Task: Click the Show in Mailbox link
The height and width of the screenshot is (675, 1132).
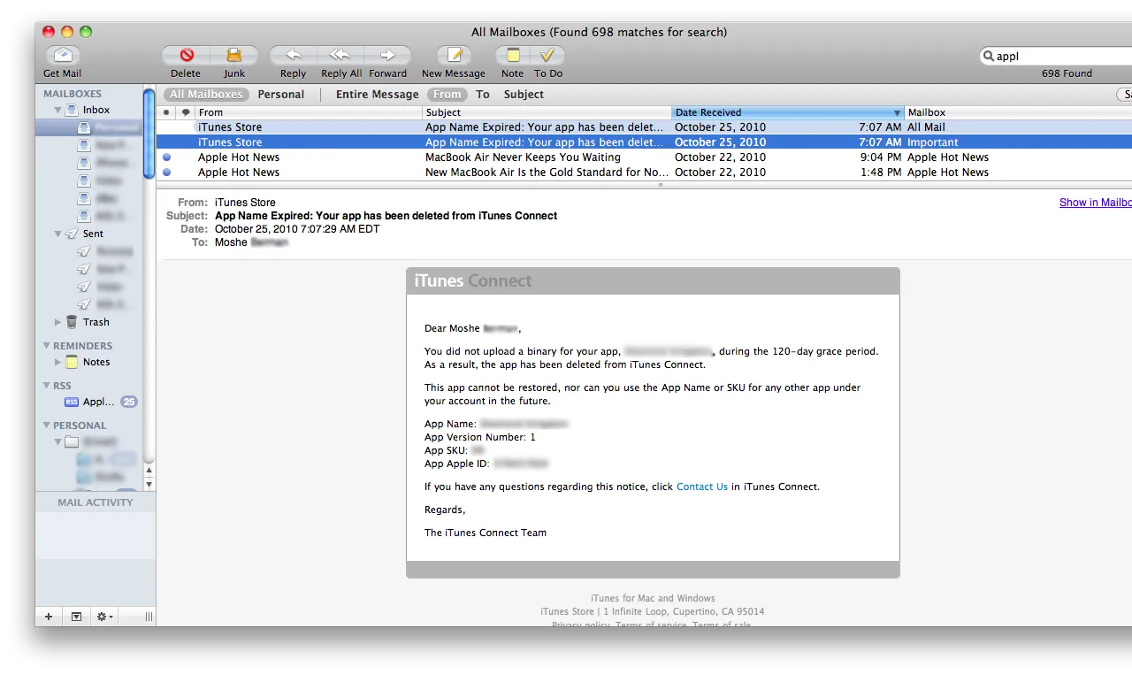Action: (1095, 203)
